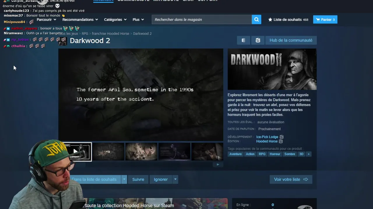
Task: Go to franchise Hooded Horse breadcrumb
Action: 110,34
